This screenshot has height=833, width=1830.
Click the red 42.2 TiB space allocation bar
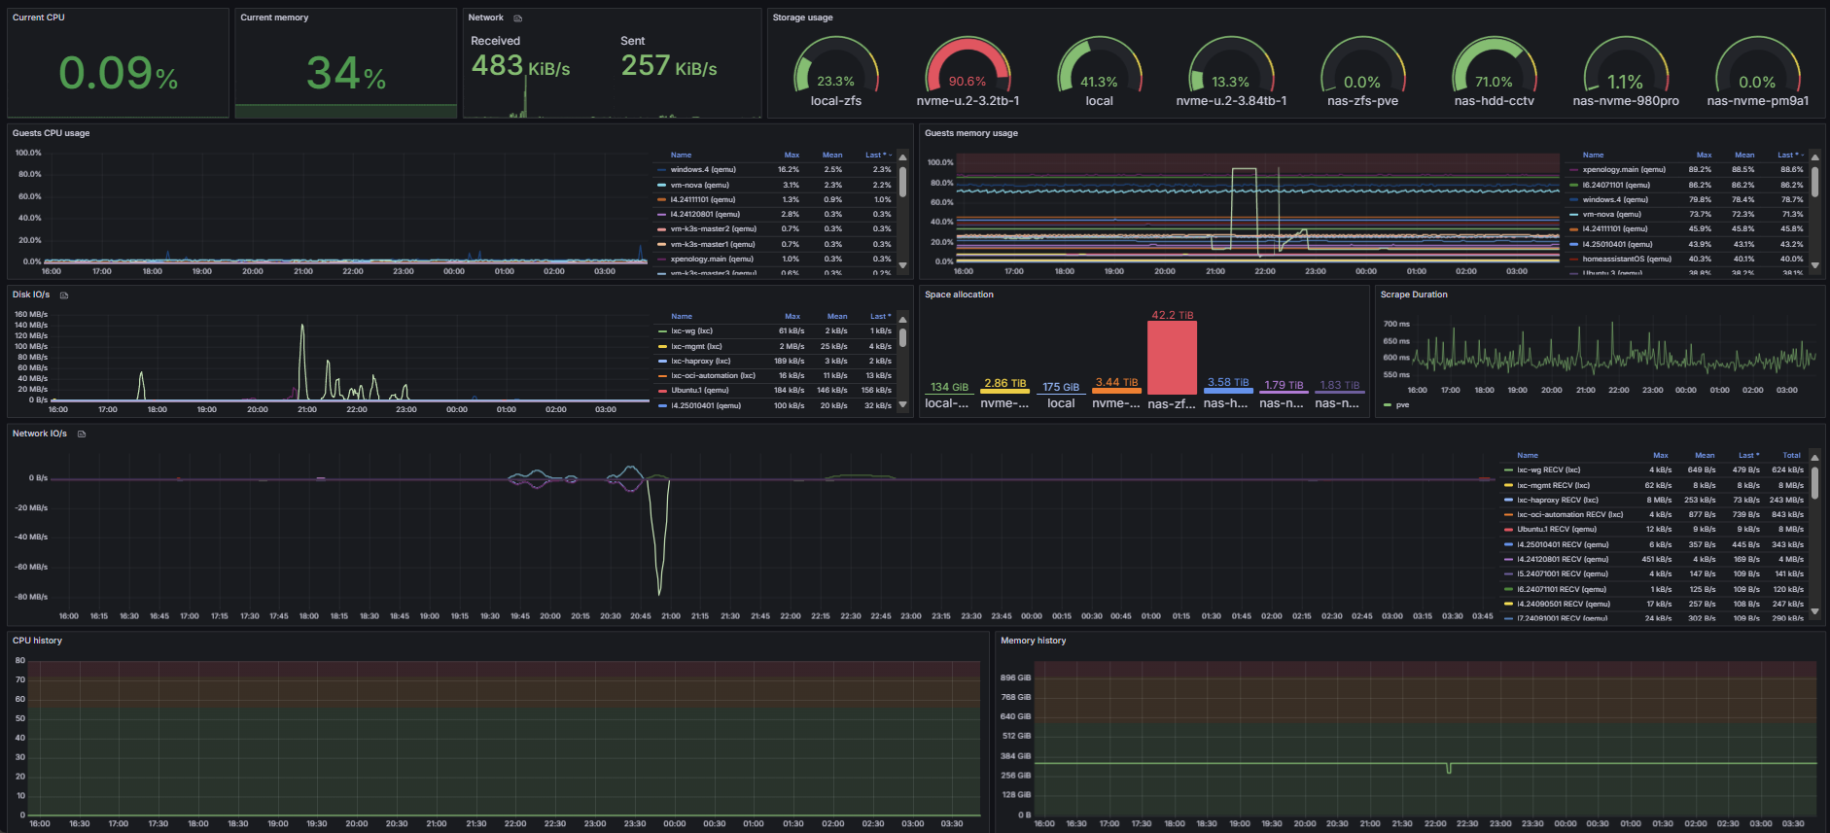(x=1172, y=358)
